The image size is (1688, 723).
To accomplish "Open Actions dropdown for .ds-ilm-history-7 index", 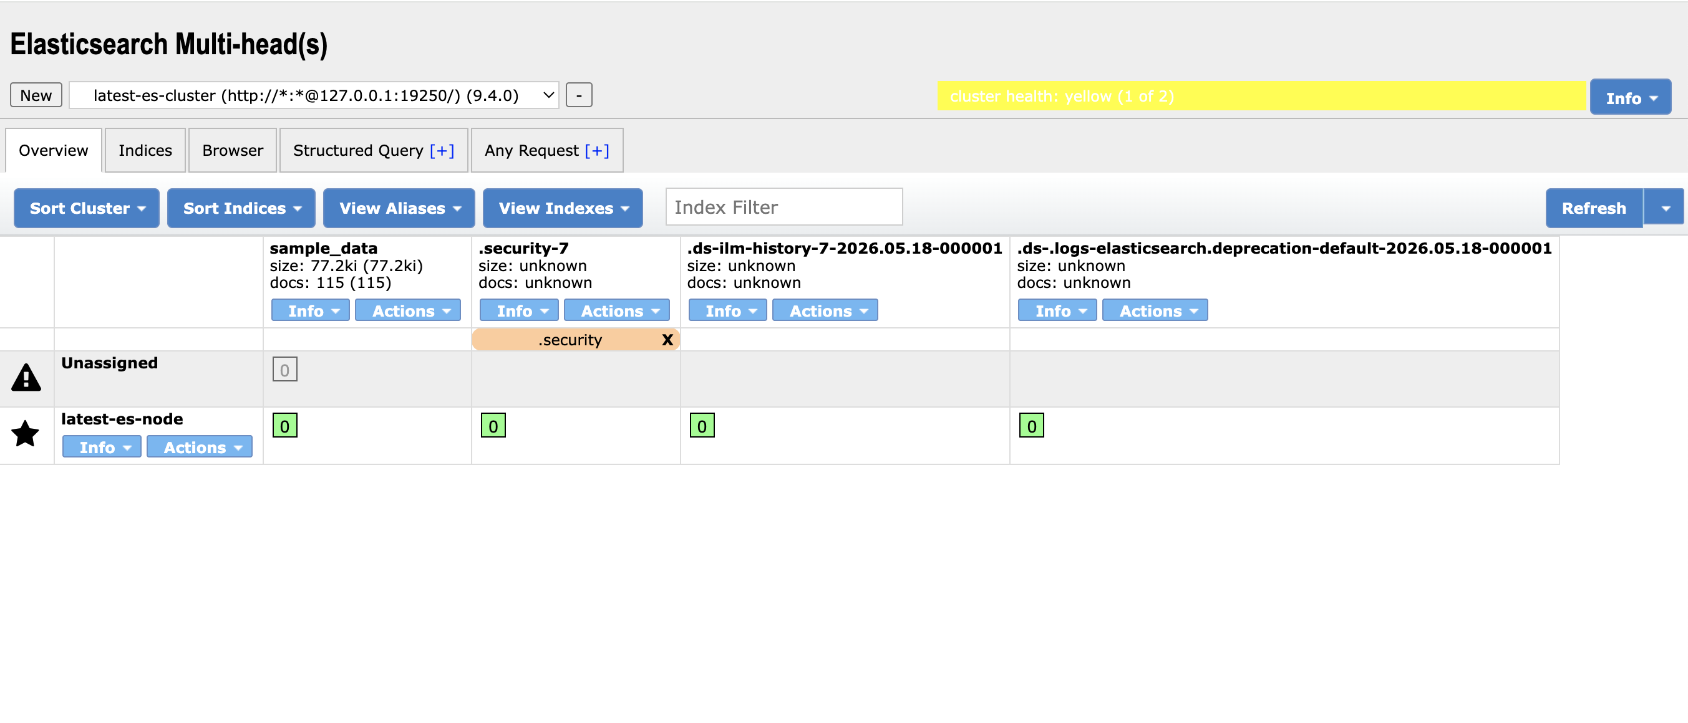I will tap(825, 310).
